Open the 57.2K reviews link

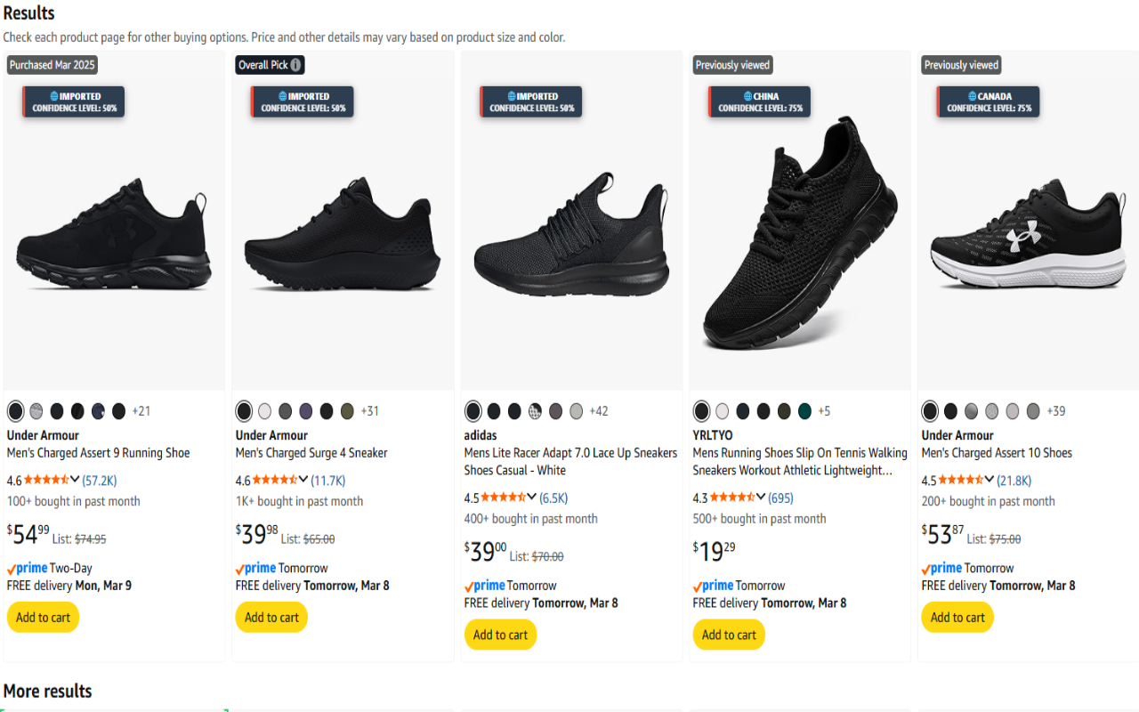coord(100,481)
